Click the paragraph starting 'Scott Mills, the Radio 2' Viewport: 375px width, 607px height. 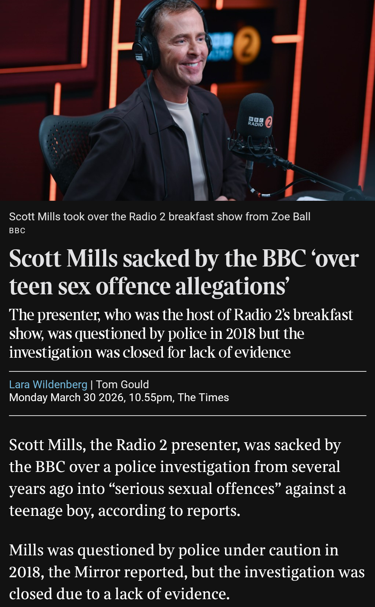coord(178,477)
